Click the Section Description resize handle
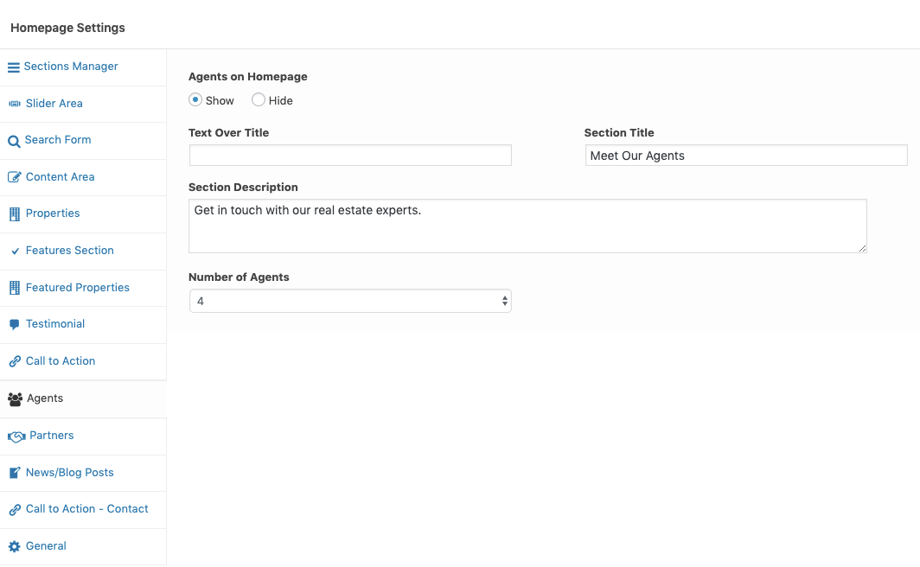Screen dimensions: 920x567 [x=863, y=249]
